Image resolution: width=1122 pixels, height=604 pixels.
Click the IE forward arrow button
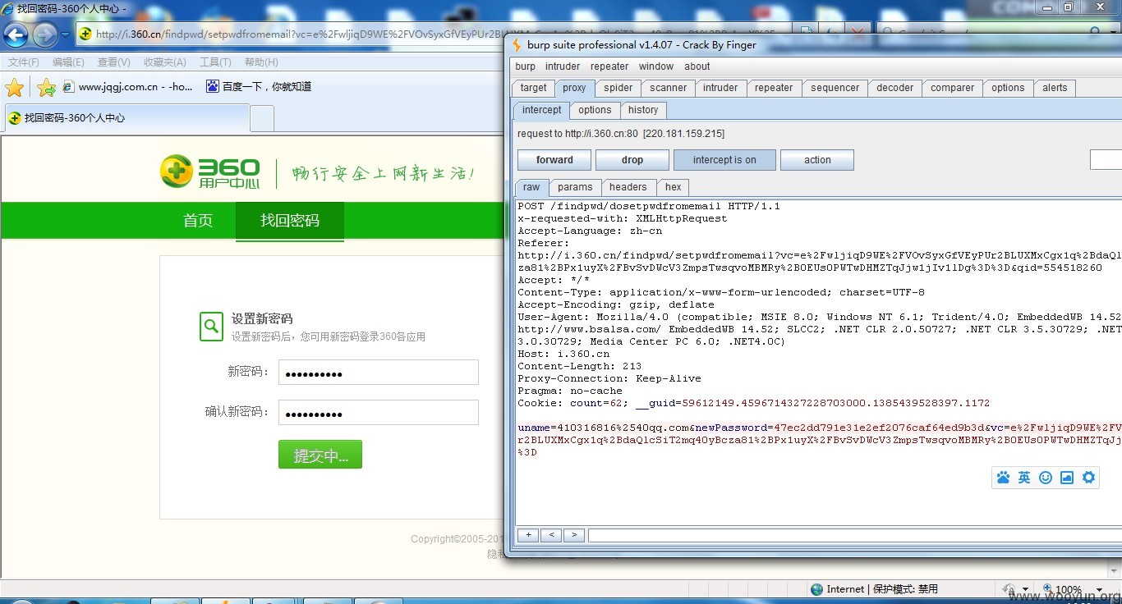tap(44, 34)
